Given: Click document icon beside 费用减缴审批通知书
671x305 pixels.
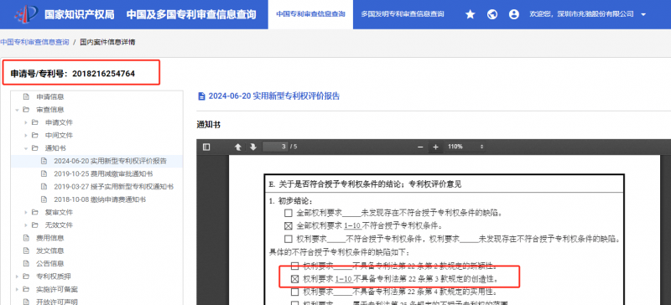Looking at the screenshot, I should click(x=44, y=173).
